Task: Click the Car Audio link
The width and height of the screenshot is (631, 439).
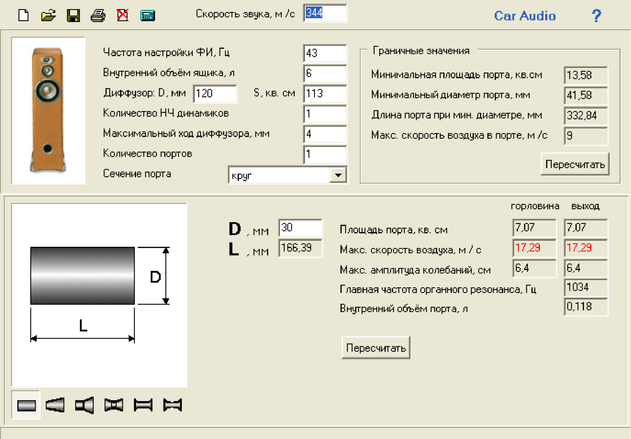Action: point(525,16)
